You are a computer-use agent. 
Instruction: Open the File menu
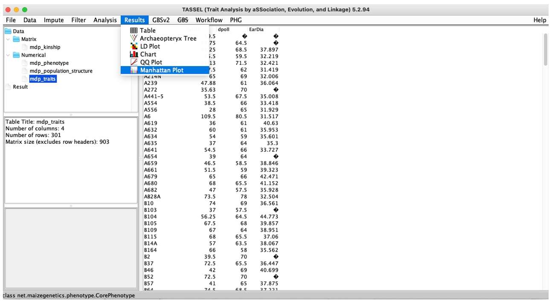(11, 20)
